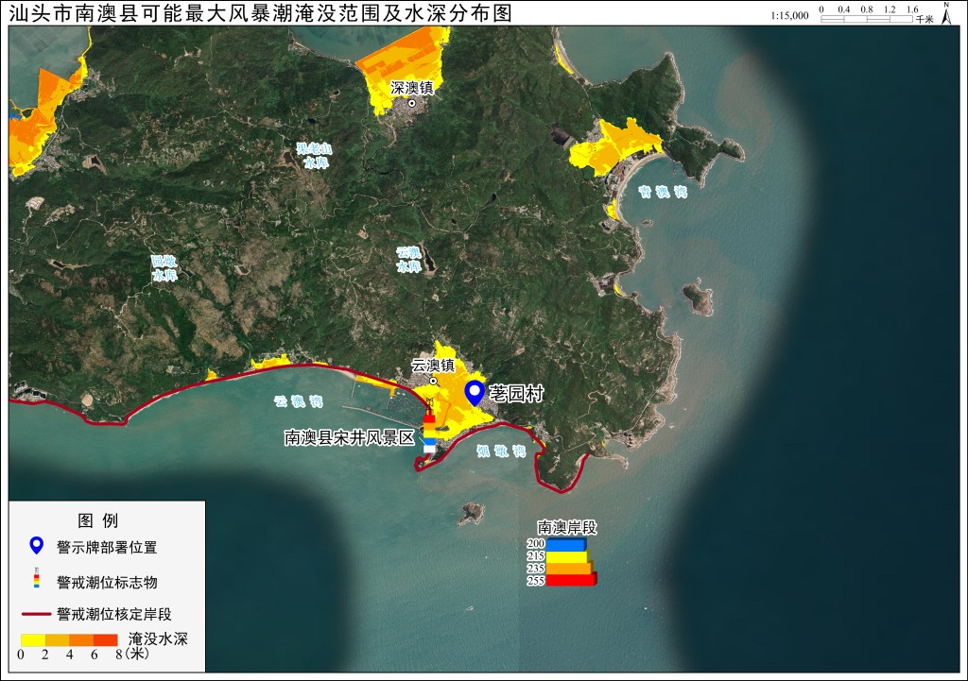Click the yellow 0–2 m depth swatch in legend
The width and height of the screenshot is (968, 681).
(x=33, y=640)
